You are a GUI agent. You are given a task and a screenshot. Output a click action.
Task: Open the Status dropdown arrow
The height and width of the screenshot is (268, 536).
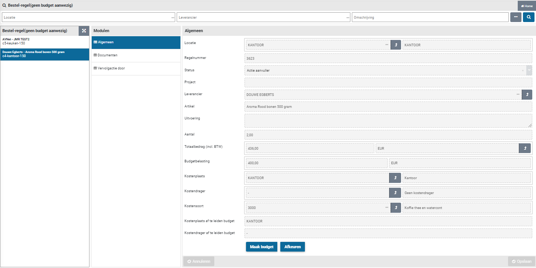click(529, 70)
